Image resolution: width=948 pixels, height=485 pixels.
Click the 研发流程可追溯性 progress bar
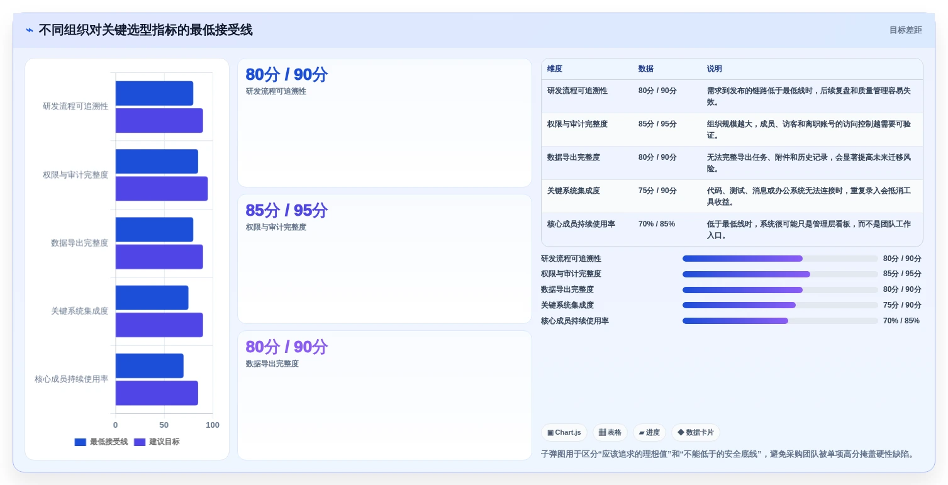[x=780, y=259]
